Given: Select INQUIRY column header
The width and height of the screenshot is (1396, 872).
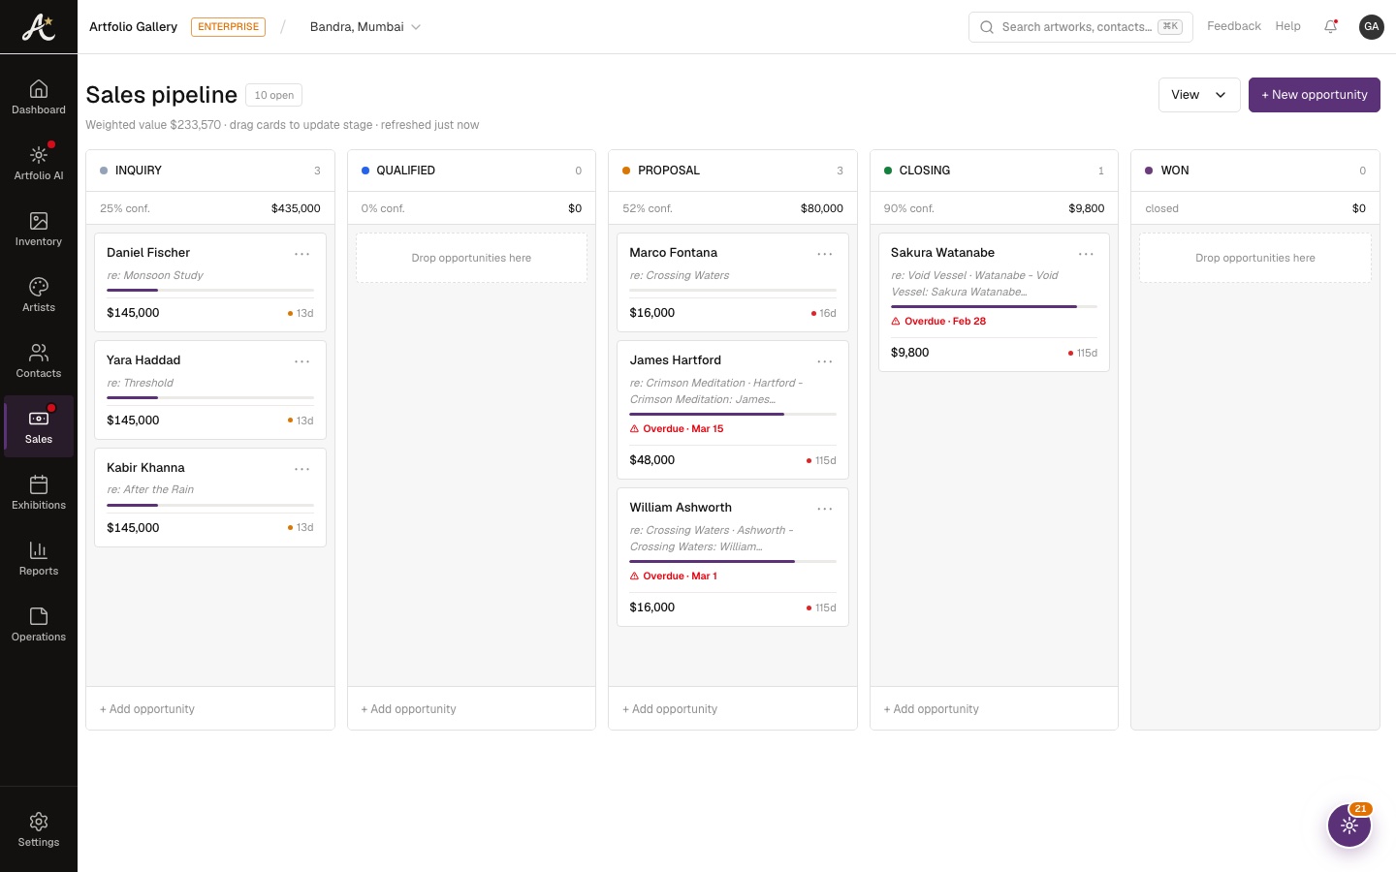Looking at the screenshot, I should click(x=210, y=171).
